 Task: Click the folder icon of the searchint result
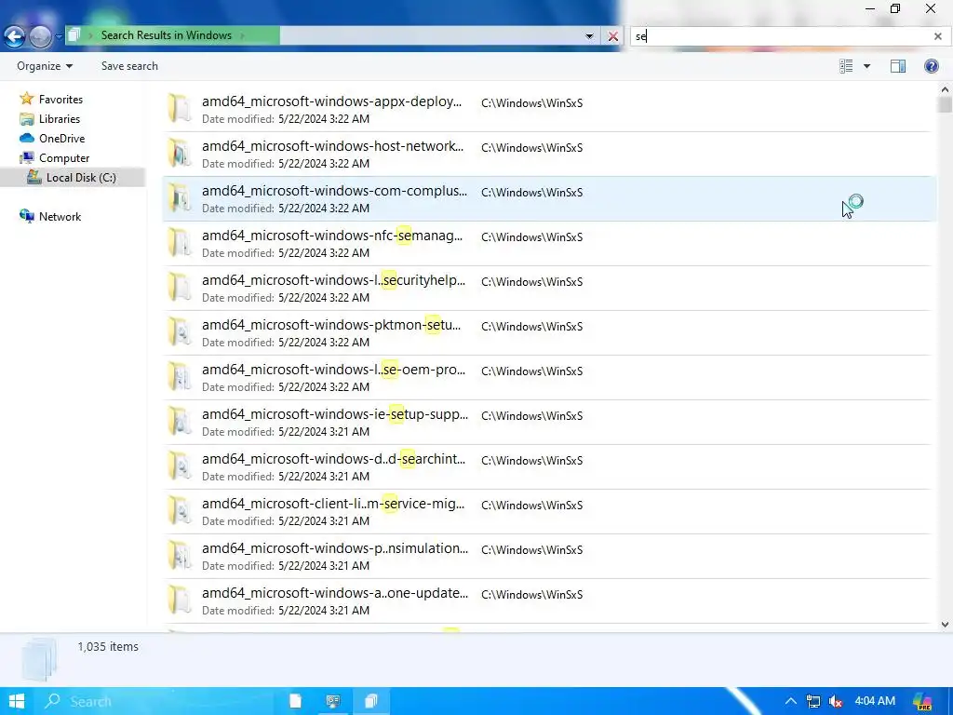(180, 466)
